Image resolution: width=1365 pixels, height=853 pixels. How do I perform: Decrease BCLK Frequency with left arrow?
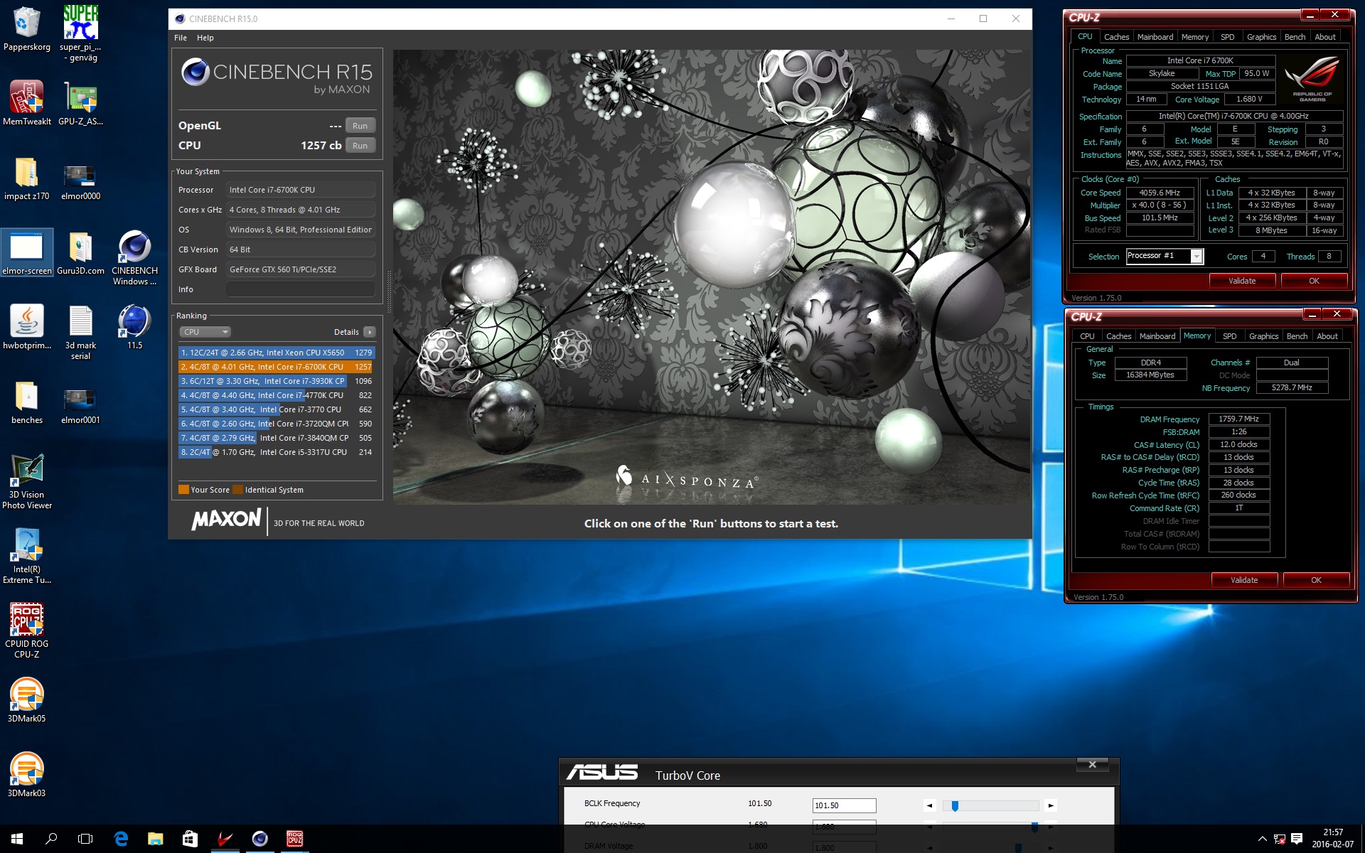929,805
